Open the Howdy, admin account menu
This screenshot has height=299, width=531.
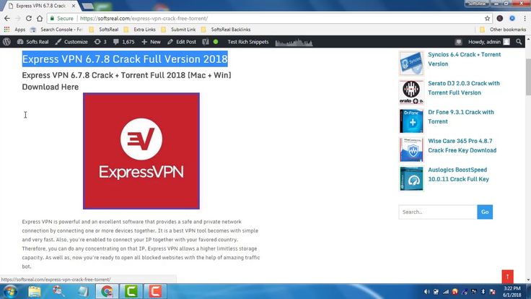pos(488,42)
